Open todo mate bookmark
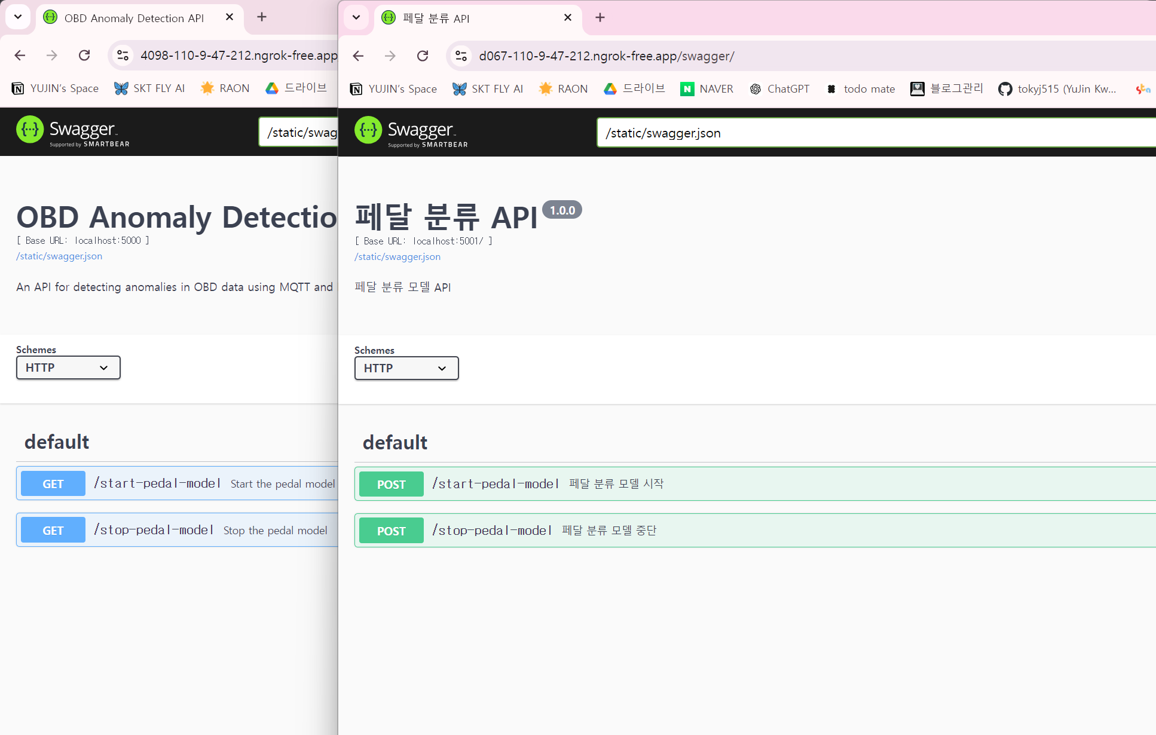This screenshot has height=735, width=1156. coord(861,89)
